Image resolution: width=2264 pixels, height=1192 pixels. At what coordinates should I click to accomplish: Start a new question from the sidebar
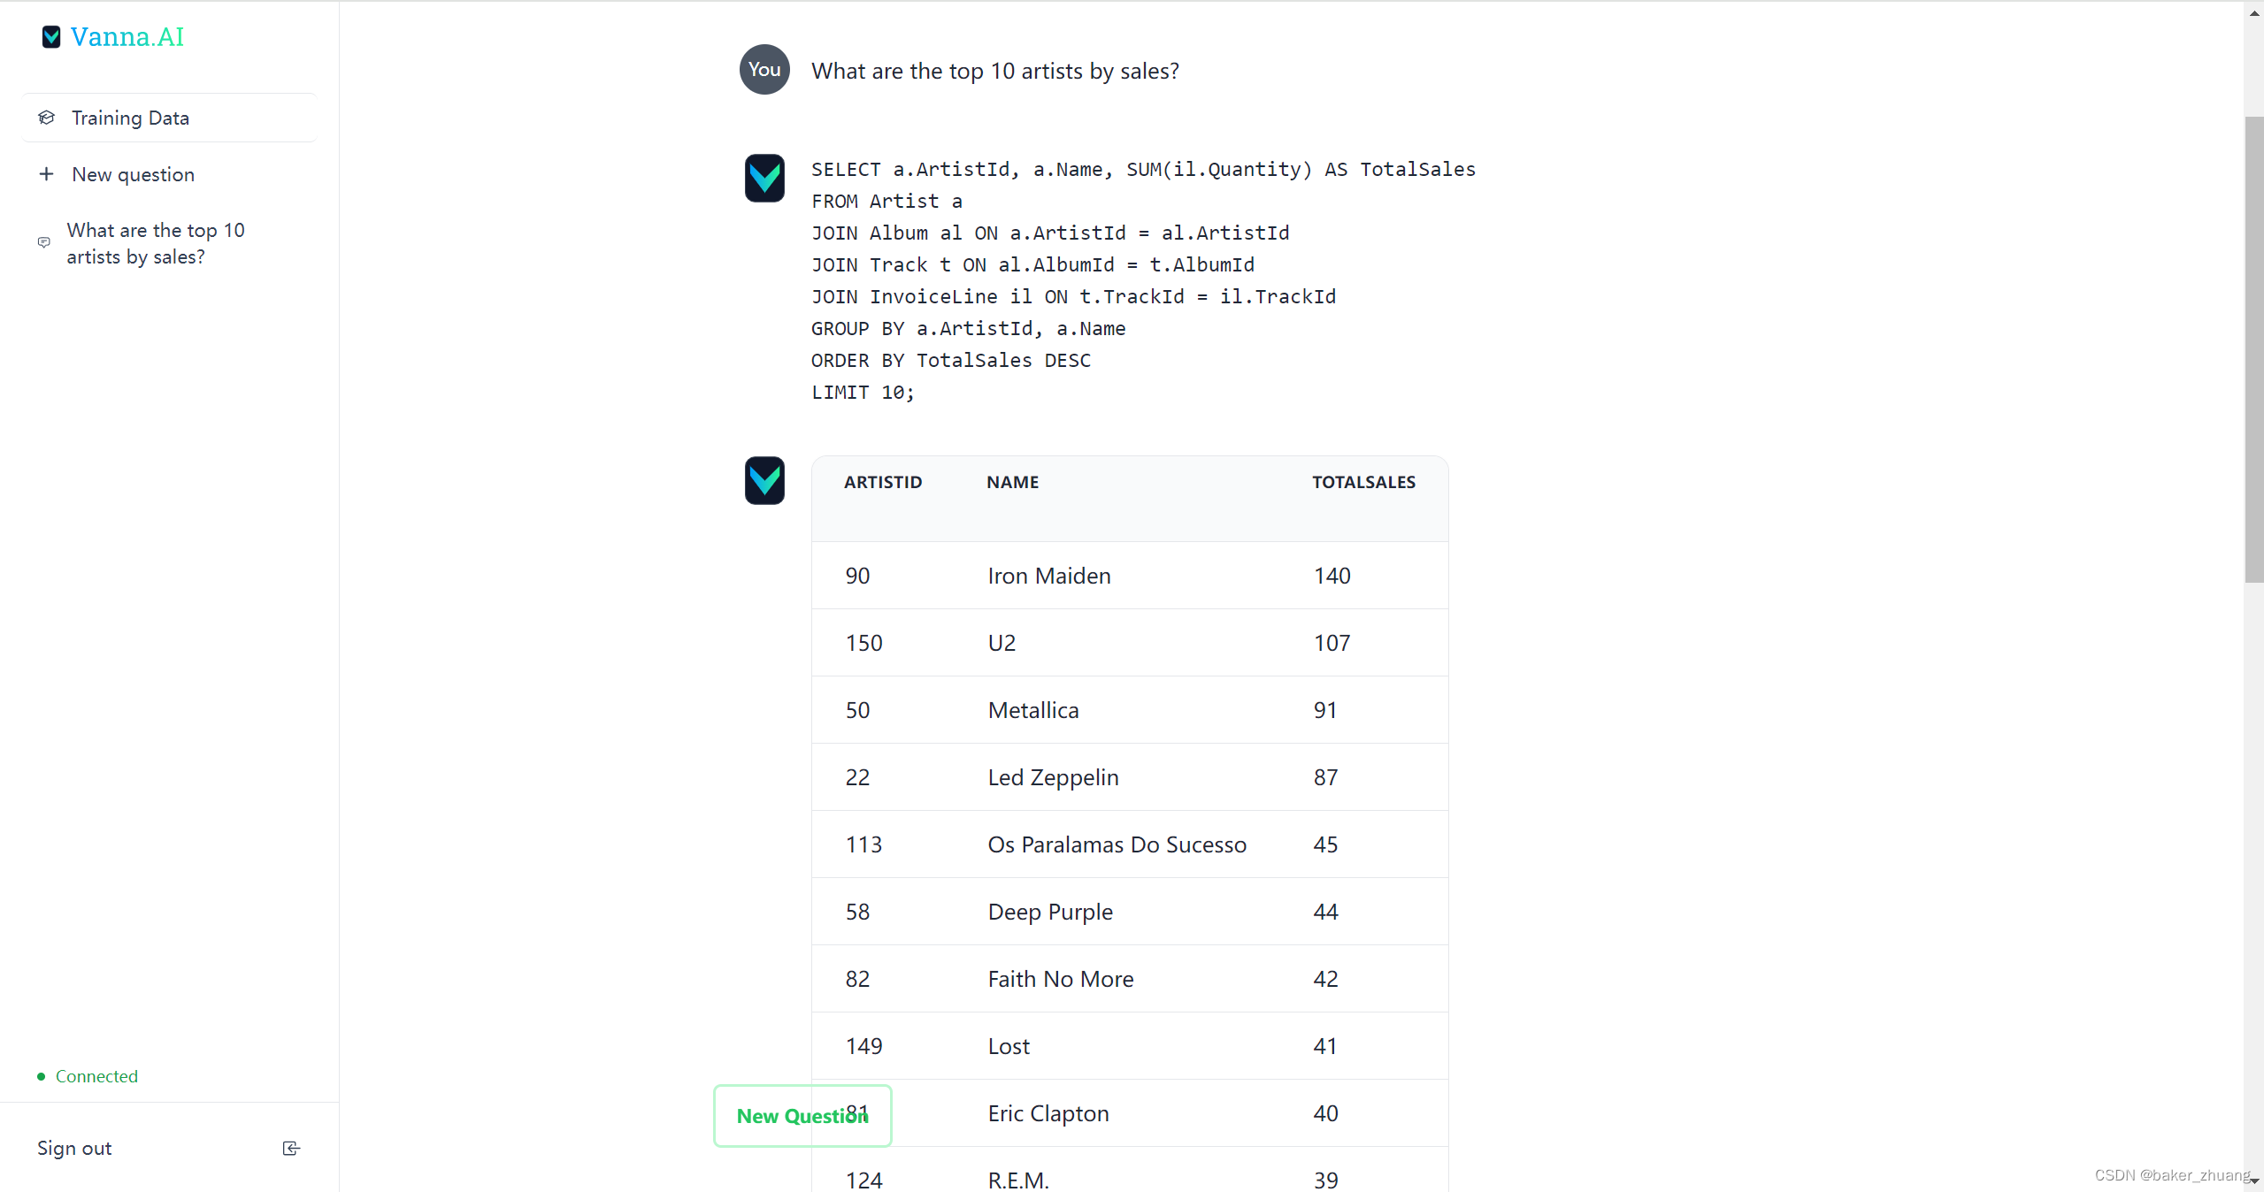coord(133,174)
